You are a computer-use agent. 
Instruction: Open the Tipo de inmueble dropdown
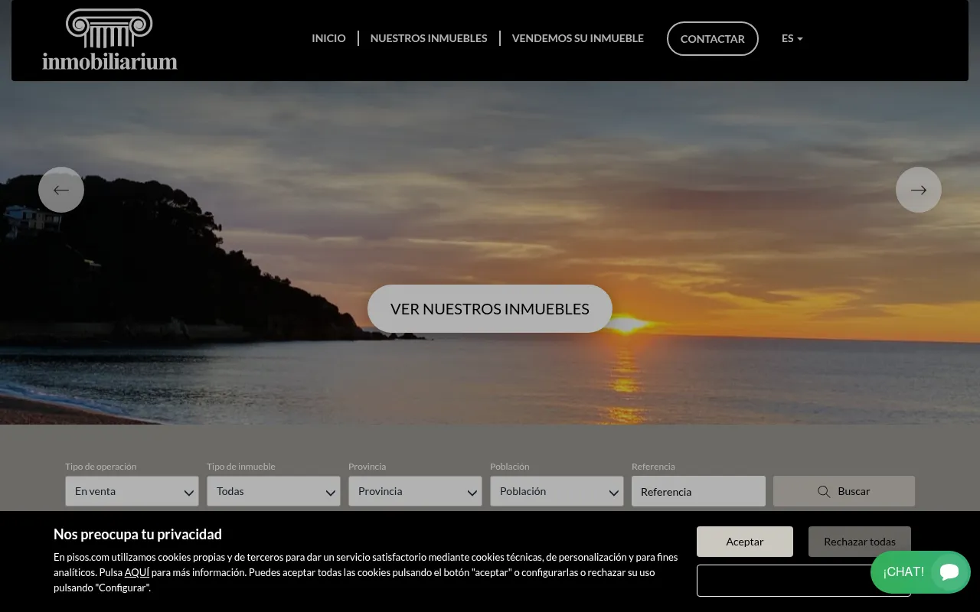pyautogui.click(x=273, y=491)
